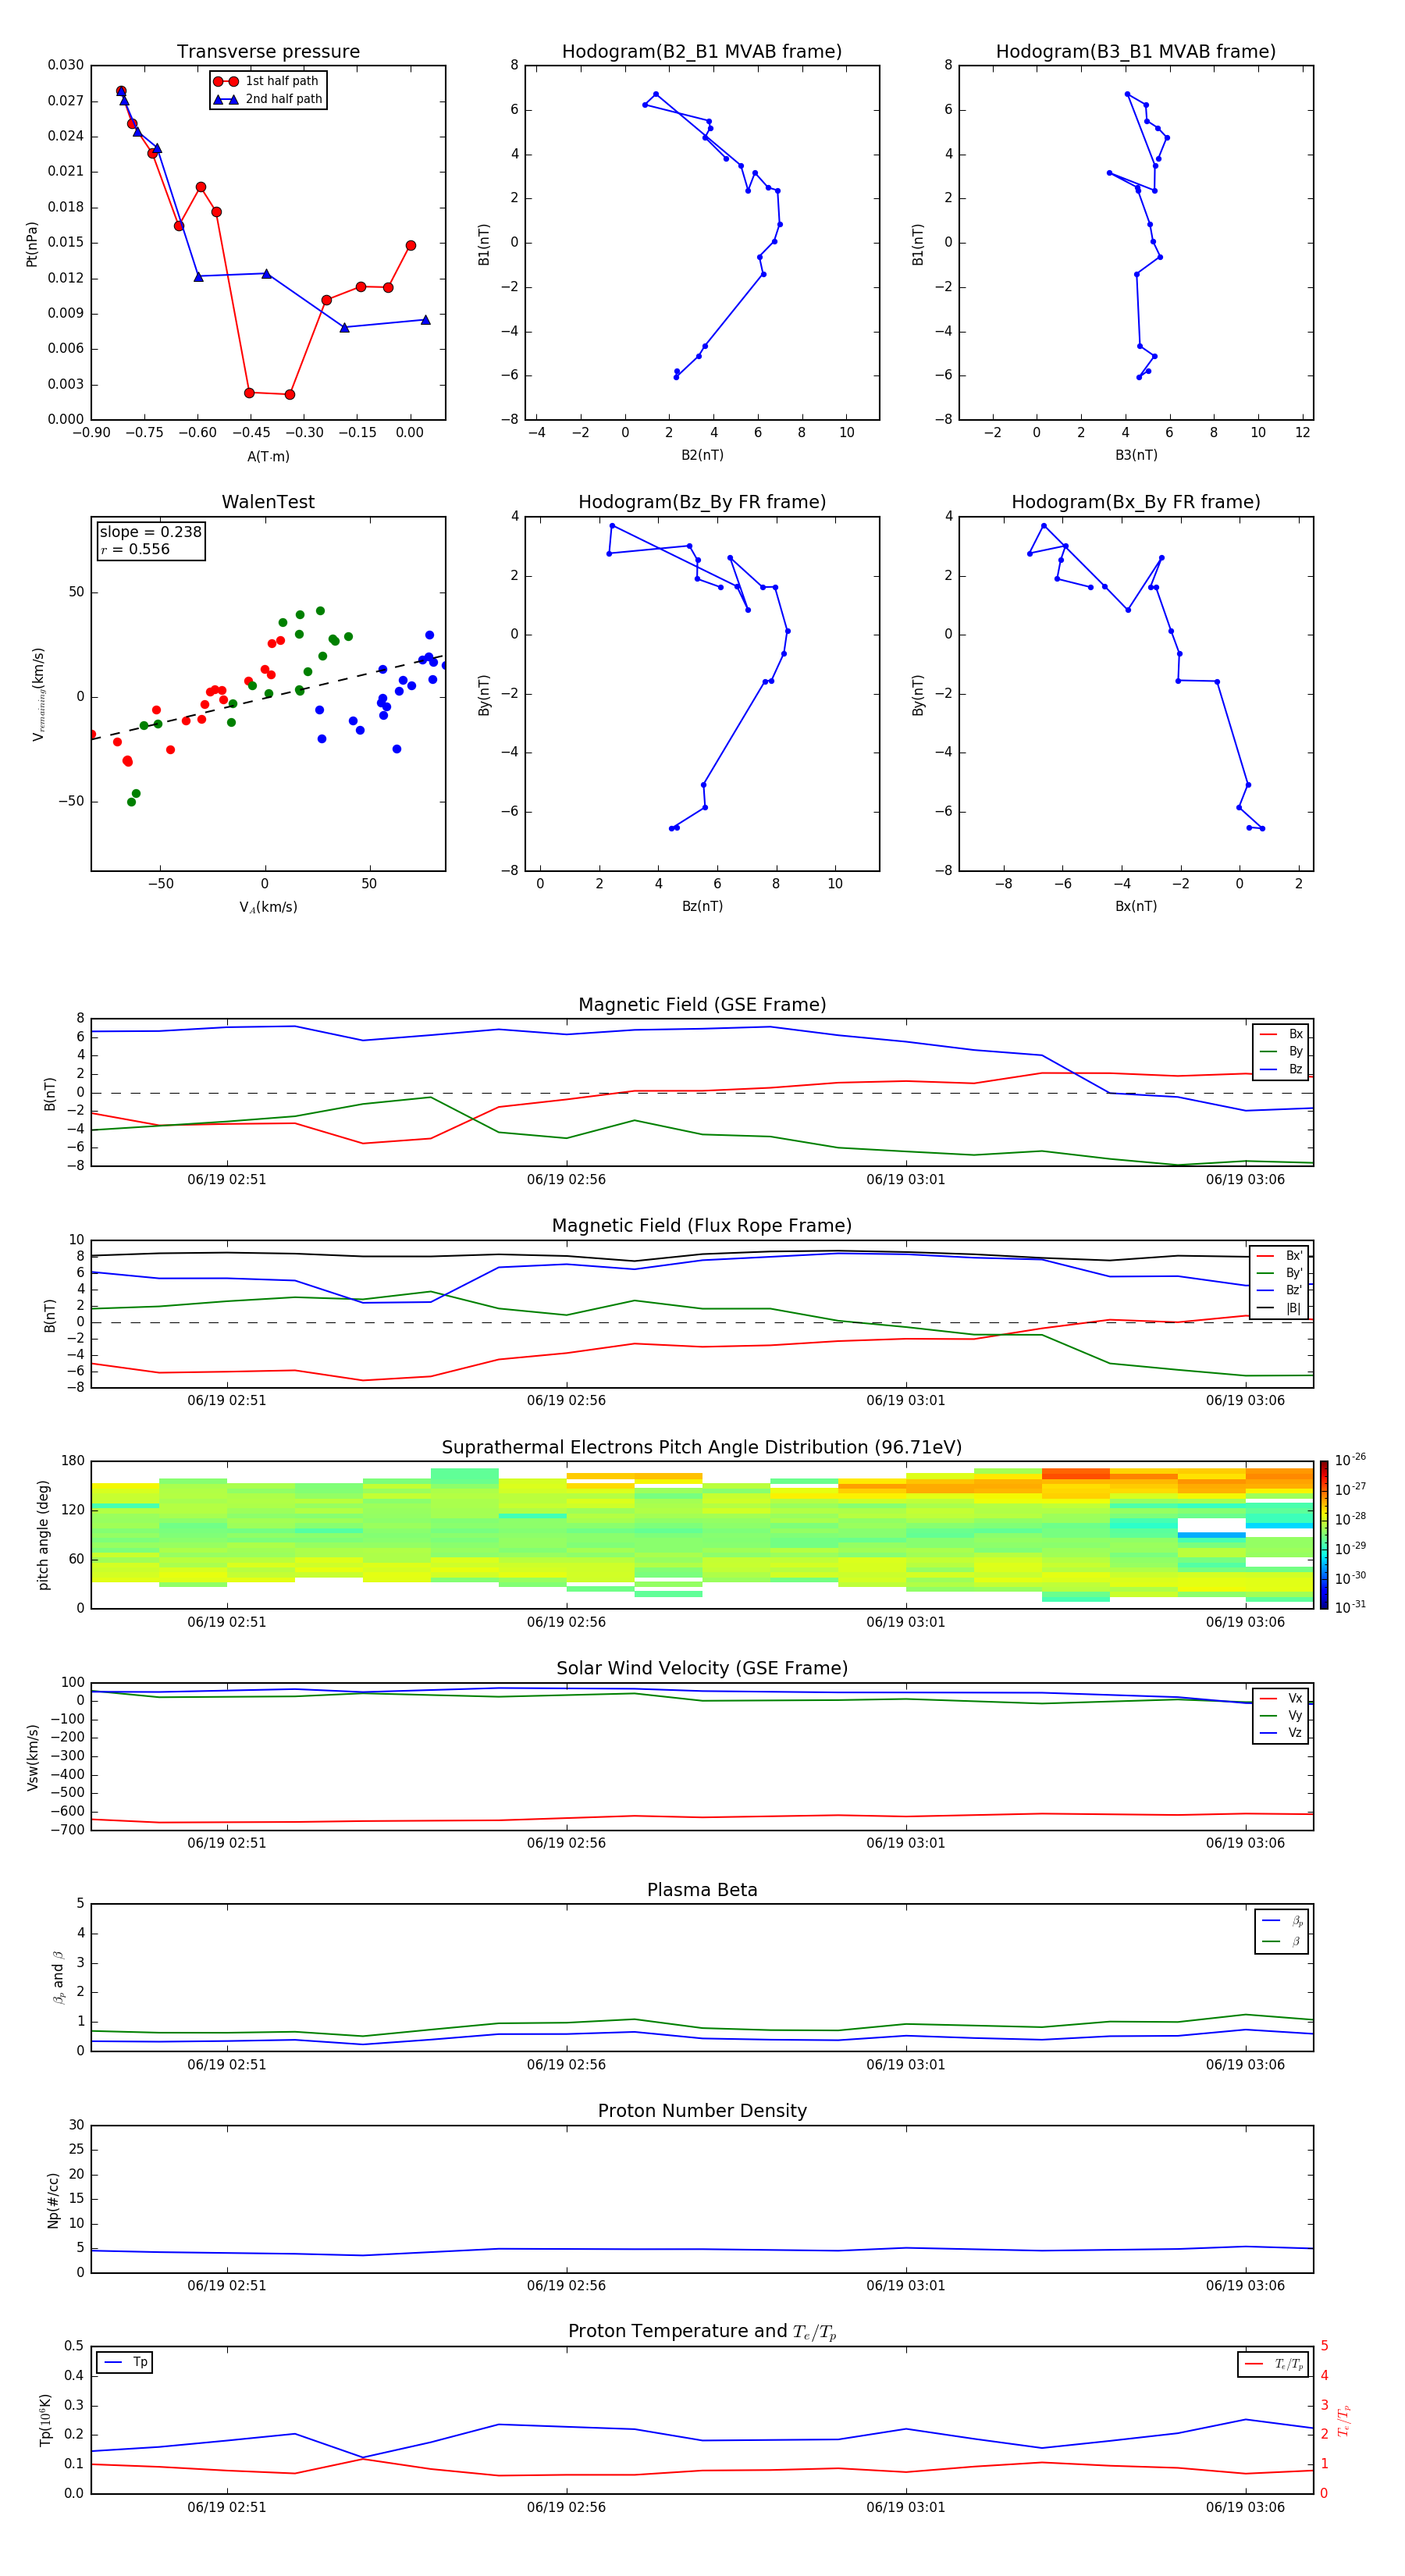Viewport: 1405px width, 2576px height.
Task: Select the "1st half path" legend entry
Action: click(x=267, y=81)
